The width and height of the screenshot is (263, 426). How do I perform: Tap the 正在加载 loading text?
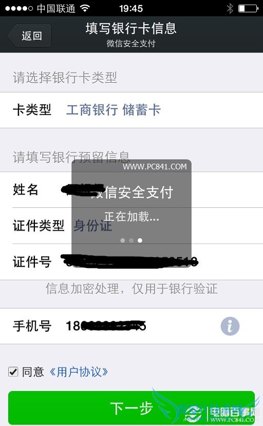[131, 217]
